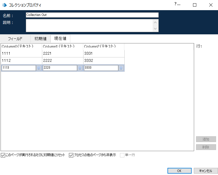Select cell with value 1111

coord(21,54)
